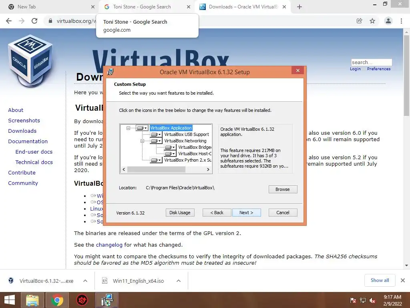
Task: Open VirtualBox Bridged networking install-option dropdown
Action: pyautogui.click(x=170, y=148)
